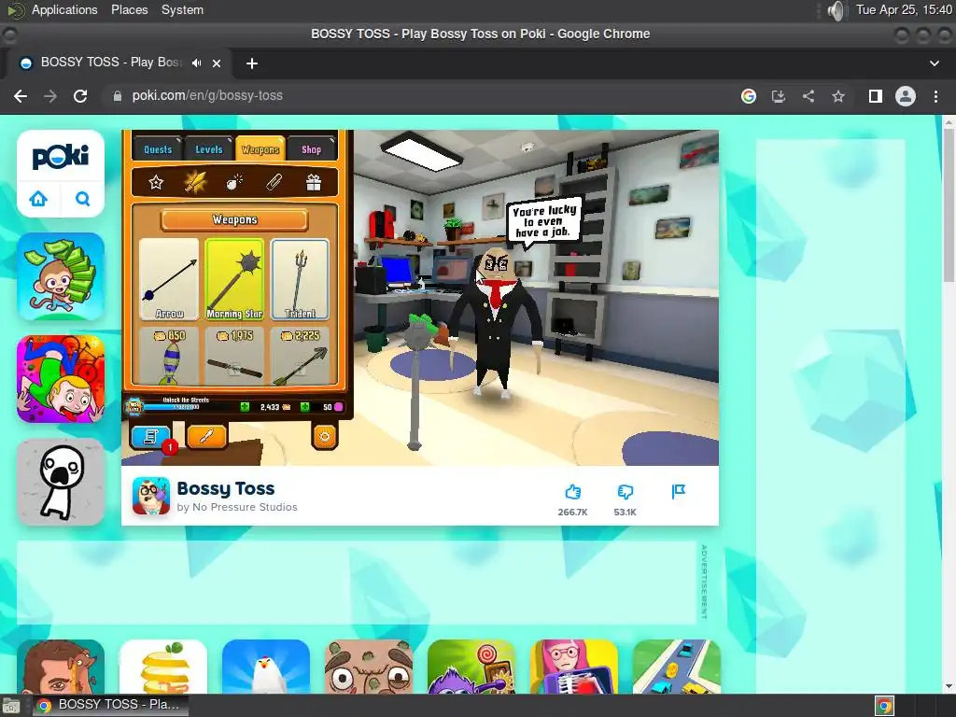This screenshot has height=717, width=956.
Task: Choose the bomb category icon
Action: 234,182
